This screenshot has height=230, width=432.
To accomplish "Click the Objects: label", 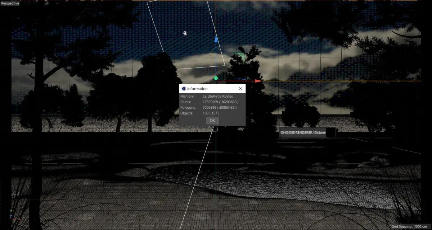I will [187, 113].
